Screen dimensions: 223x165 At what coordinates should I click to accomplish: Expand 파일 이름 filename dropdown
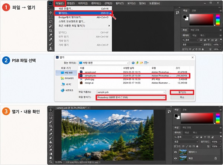tap(164, 92)
